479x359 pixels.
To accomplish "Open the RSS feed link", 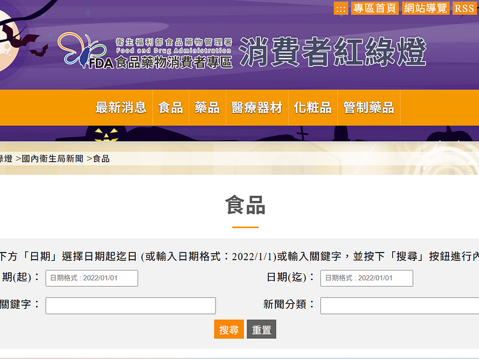I will click(464, 8).
